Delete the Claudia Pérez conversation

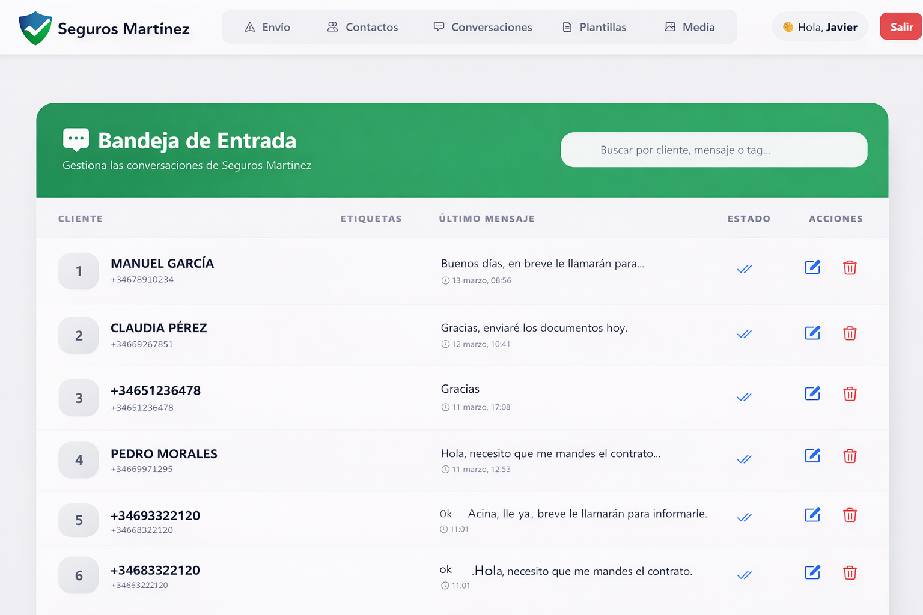(850, 333)
